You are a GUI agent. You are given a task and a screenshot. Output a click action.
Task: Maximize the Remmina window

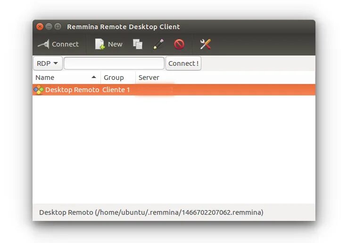(x=58, y=27)
